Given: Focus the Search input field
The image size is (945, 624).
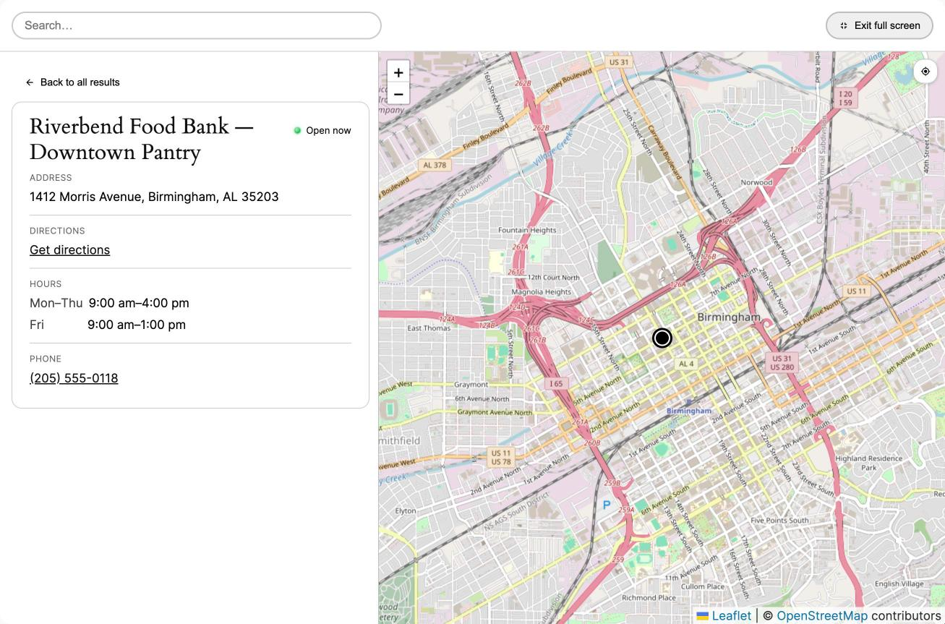Looking at the screenshot, I should [x=197, y=25].
